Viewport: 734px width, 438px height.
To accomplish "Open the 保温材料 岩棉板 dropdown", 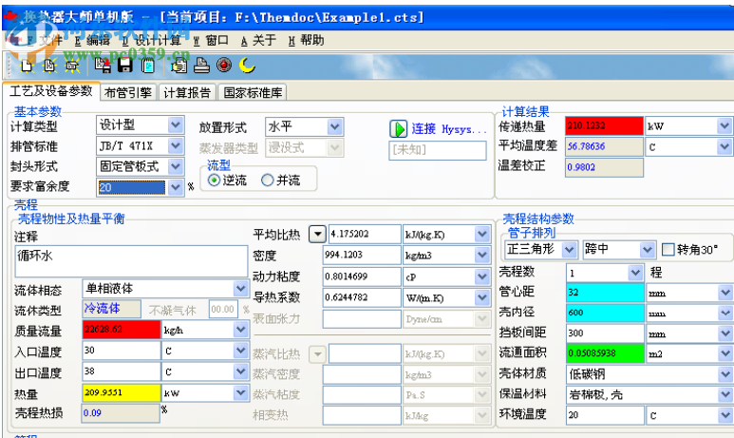I will [x=725, y=394].
